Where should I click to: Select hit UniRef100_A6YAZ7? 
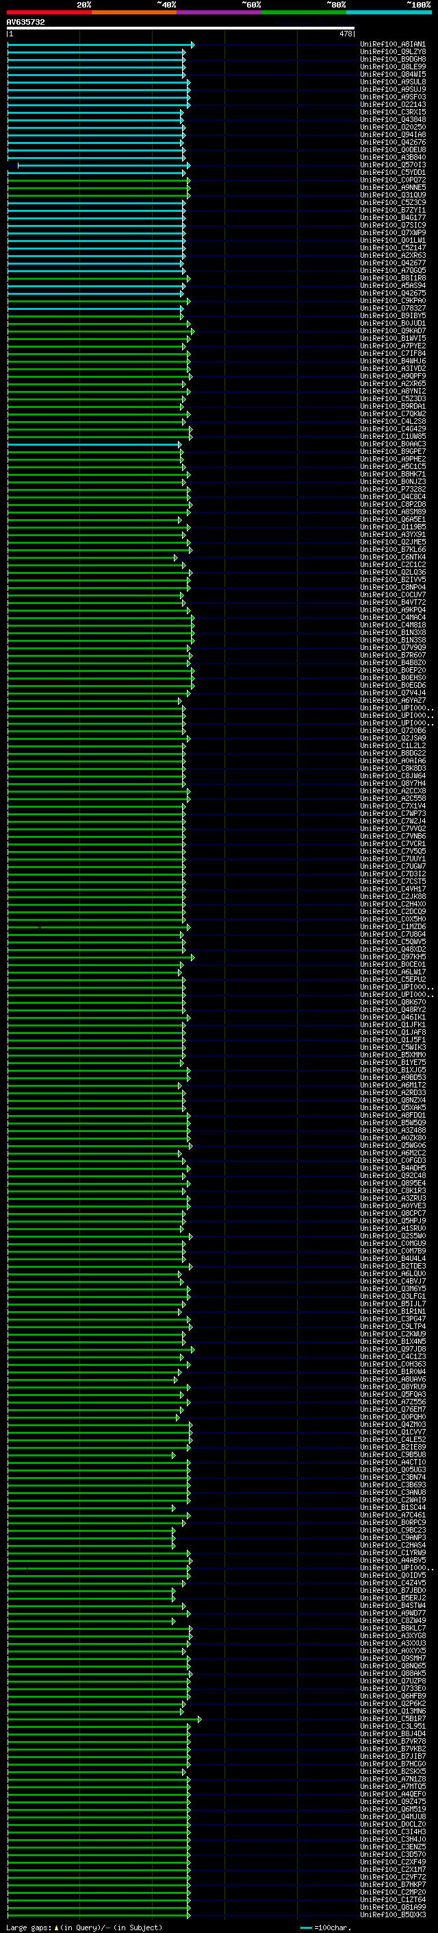(x=393, y=700)
